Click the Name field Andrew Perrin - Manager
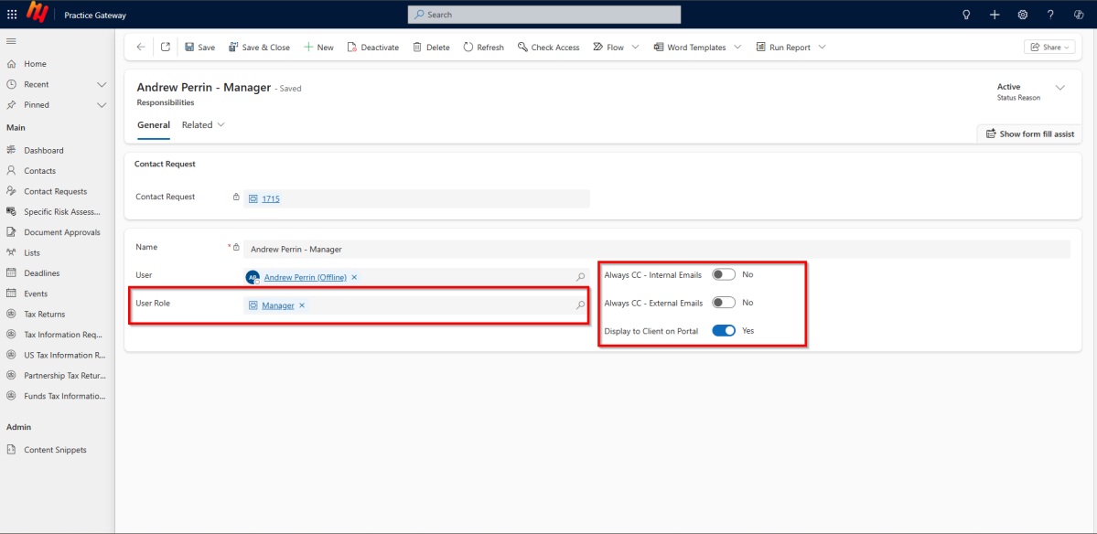Image resolution: width=1097 pixels, height=534 pixels. (656, 249)
